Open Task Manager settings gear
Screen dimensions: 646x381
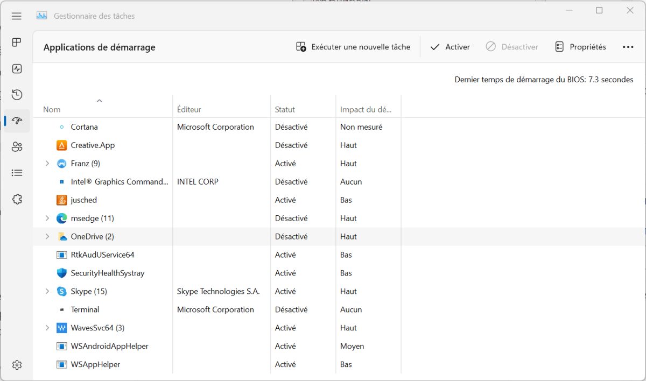(17, 364)
